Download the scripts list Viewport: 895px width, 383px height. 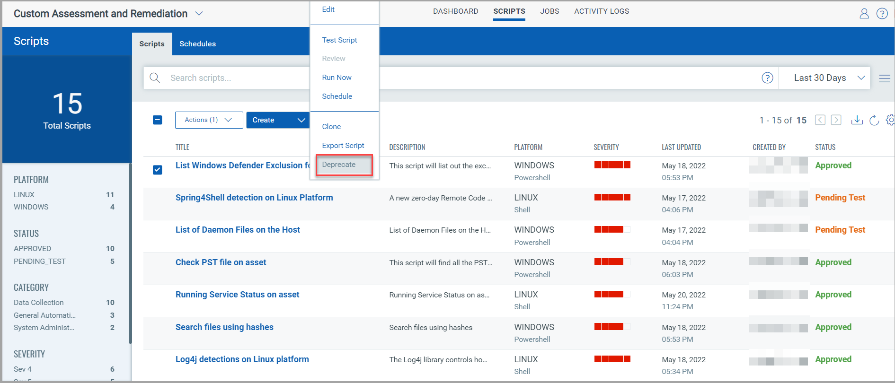(857, 120)
